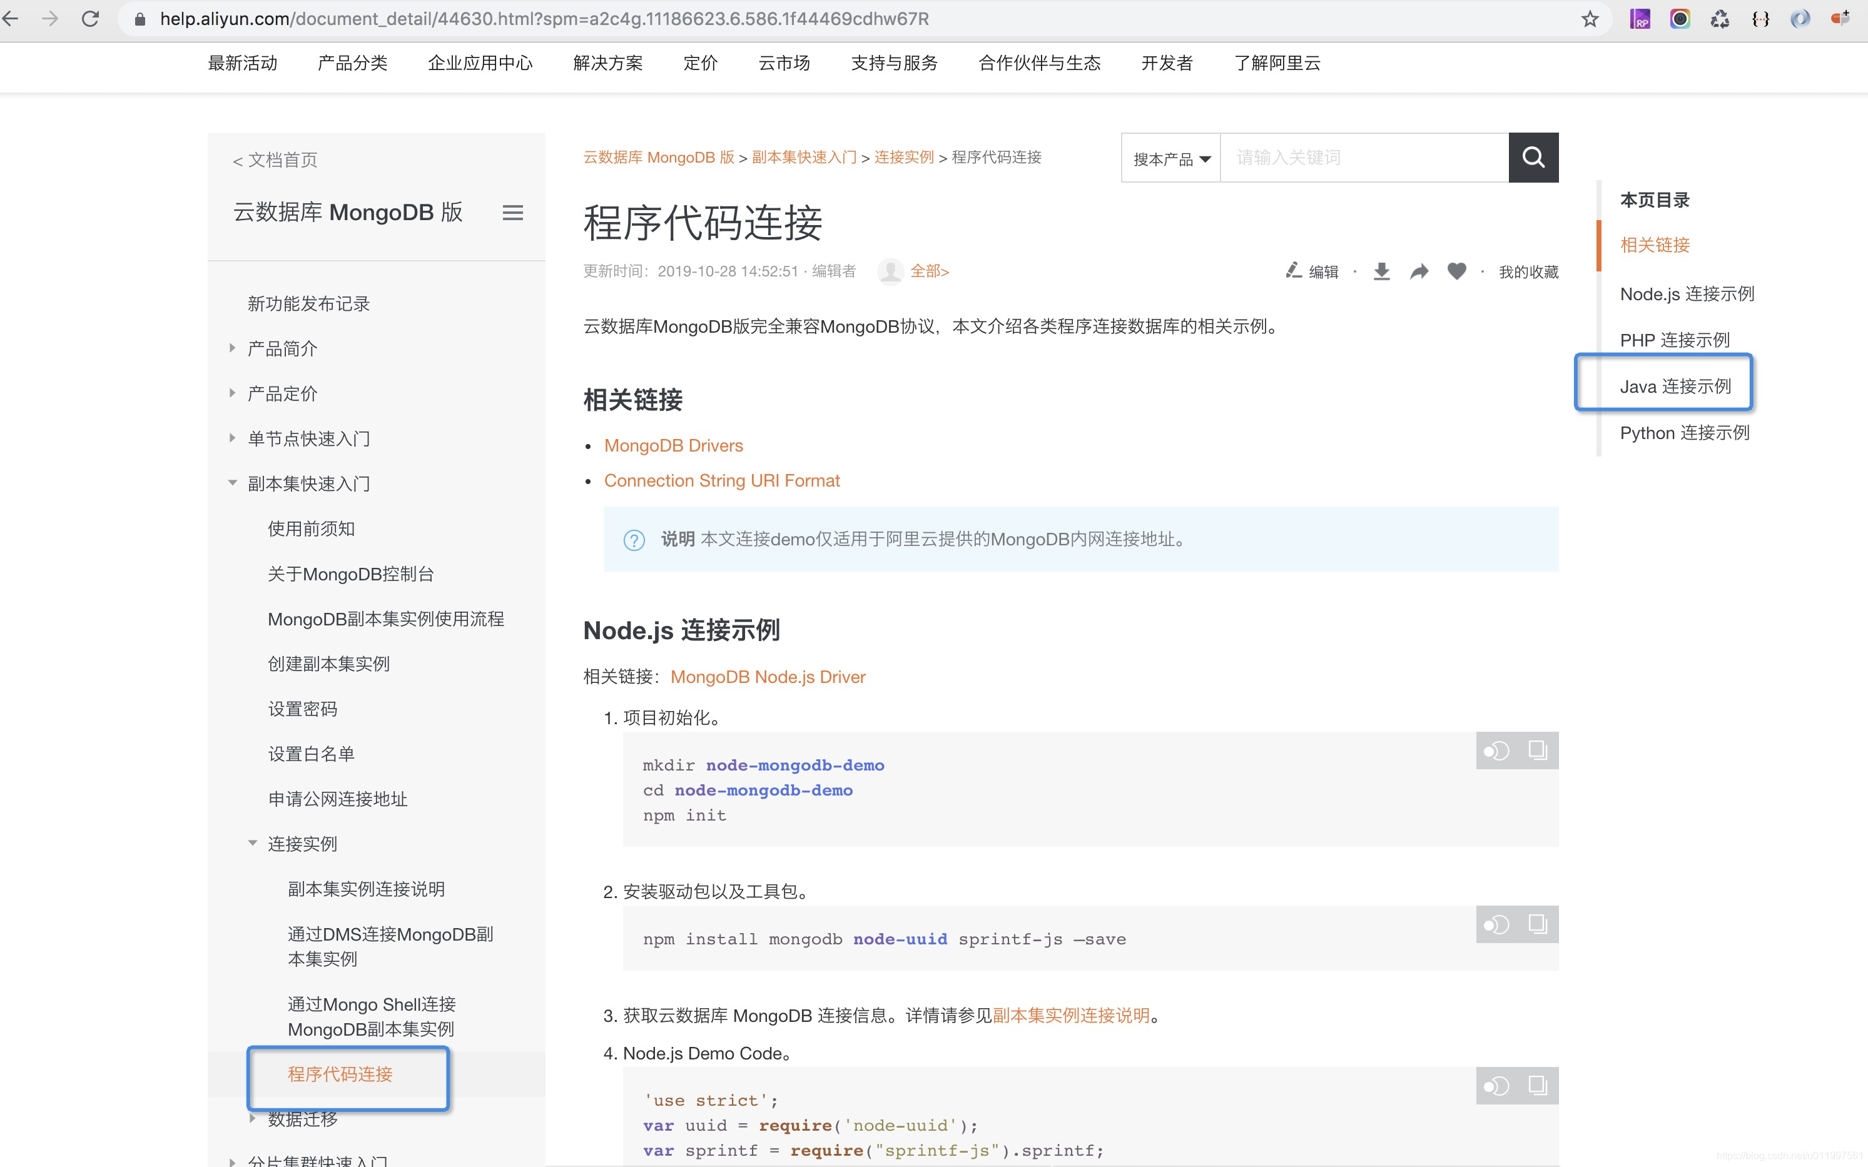Toggle the MongoDB sidebar hamburger menu
The height and width of the screenshot is (1167, 1868).
(x=512, y=212)
